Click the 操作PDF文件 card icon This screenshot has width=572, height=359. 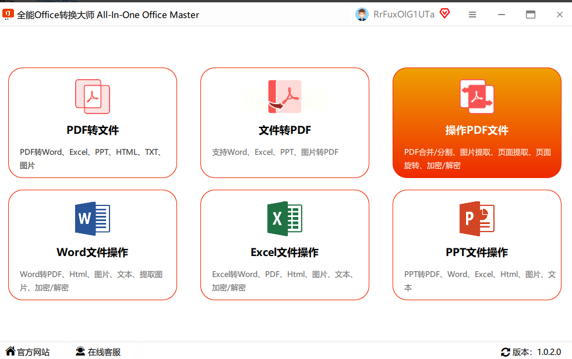click(477, 97)
